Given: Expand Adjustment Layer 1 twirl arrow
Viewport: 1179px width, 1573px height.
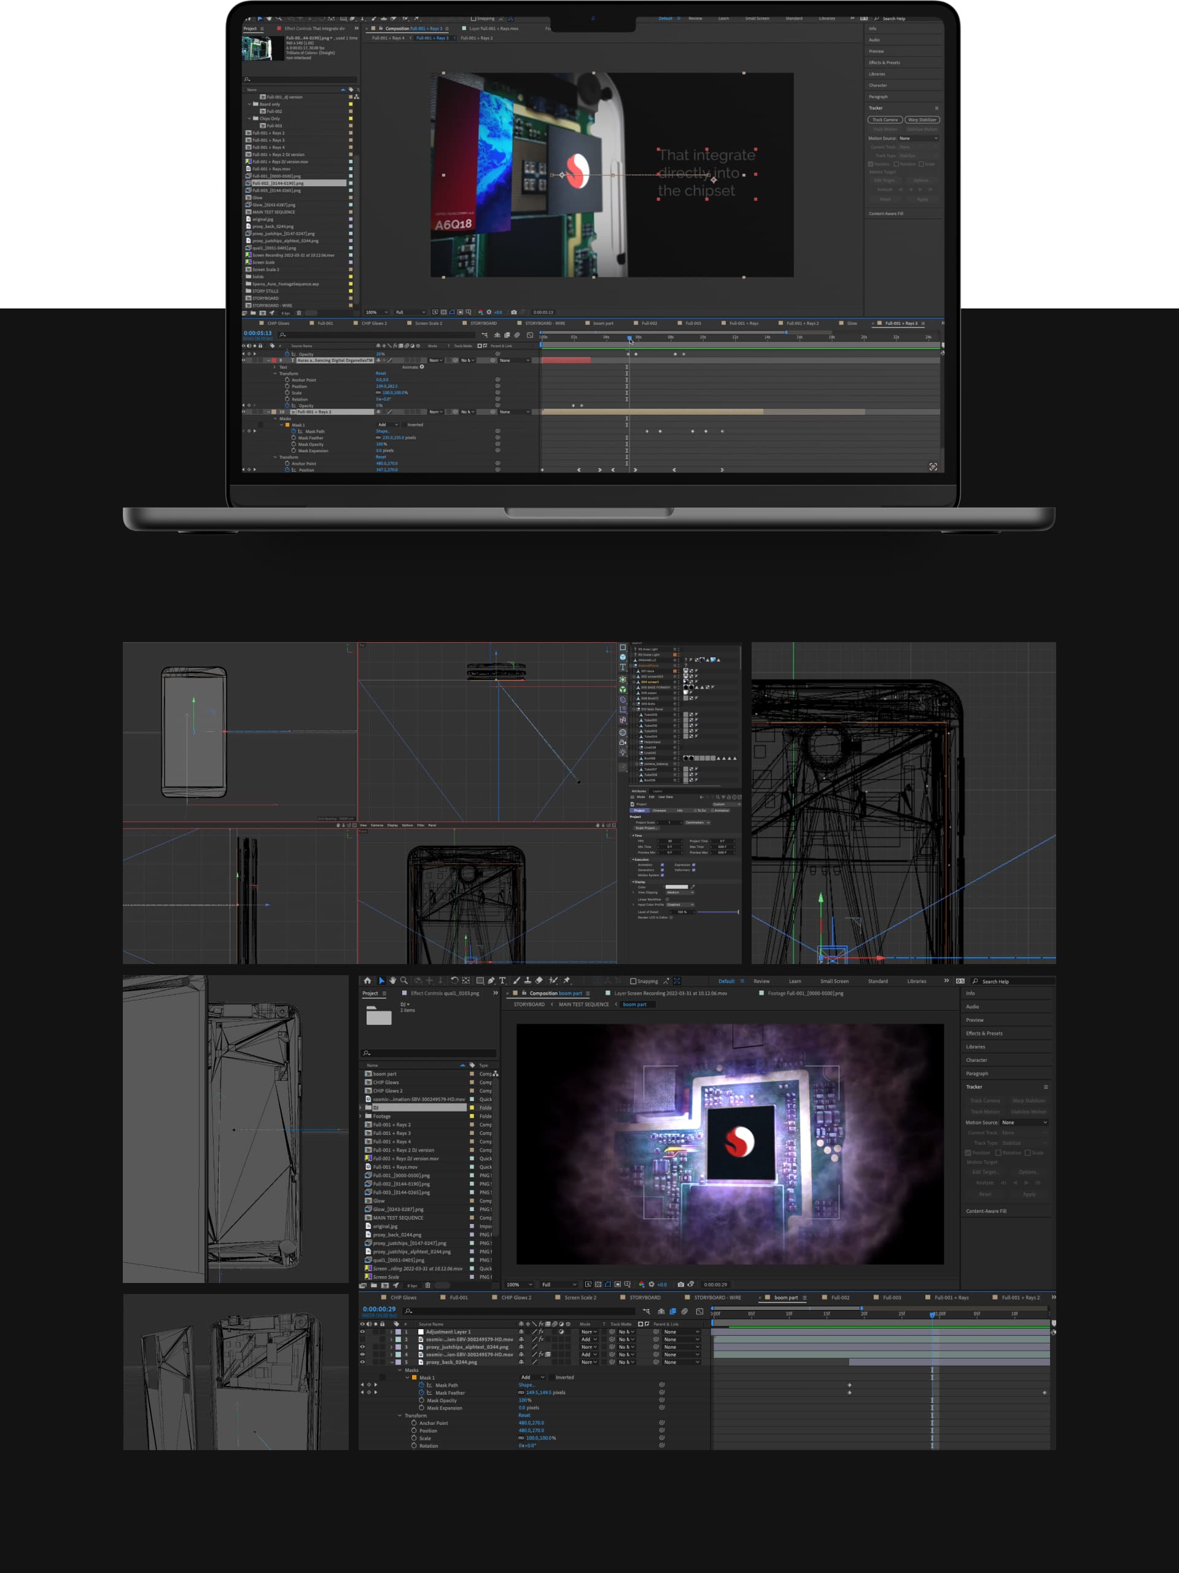Looking at the screenshot, I should click(x=391, y=1332).
